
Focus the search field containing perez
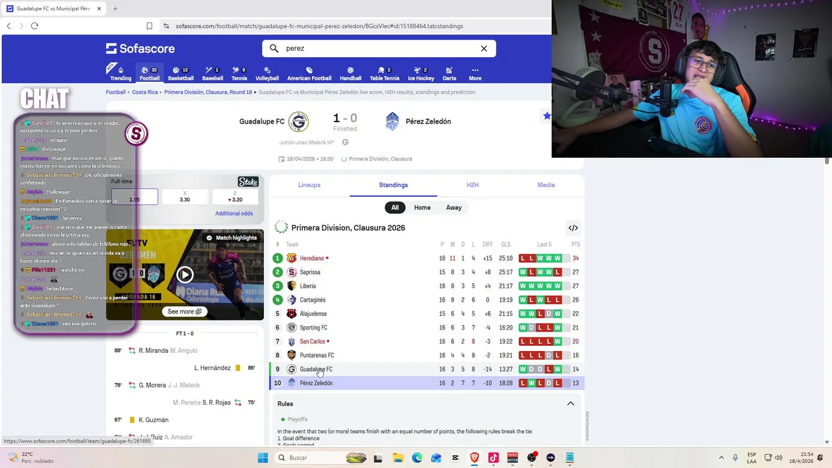379,48
